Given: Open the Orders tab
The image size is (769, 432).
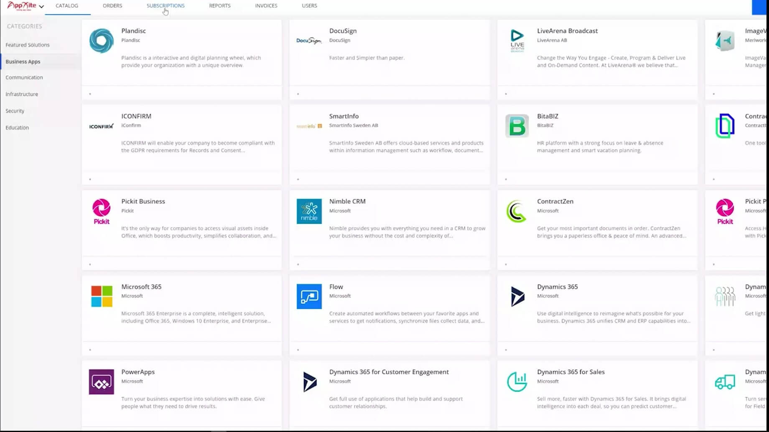Looking at the screenshot, I should 112,6.
